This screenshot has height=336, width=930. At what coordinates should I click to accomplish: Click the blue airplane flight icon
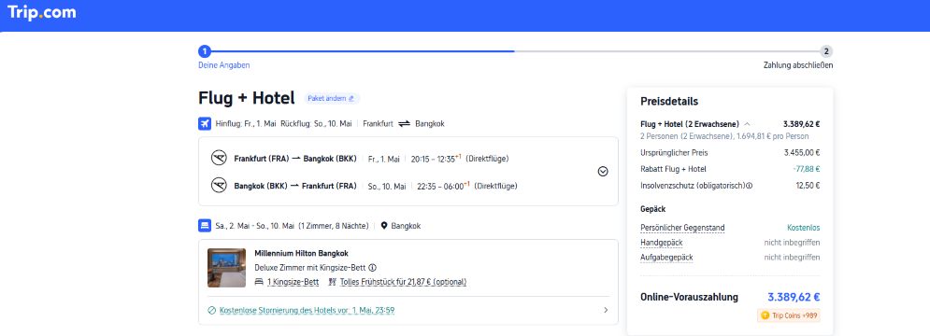point(205,124)
